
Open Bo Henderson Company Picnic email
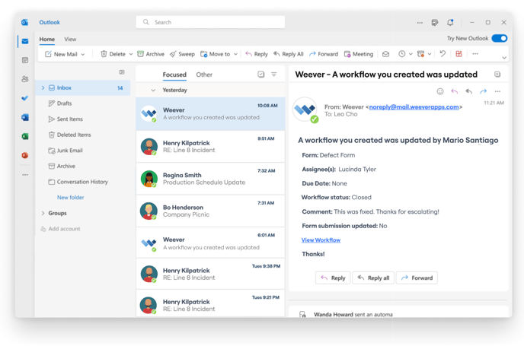click(210, 211)
